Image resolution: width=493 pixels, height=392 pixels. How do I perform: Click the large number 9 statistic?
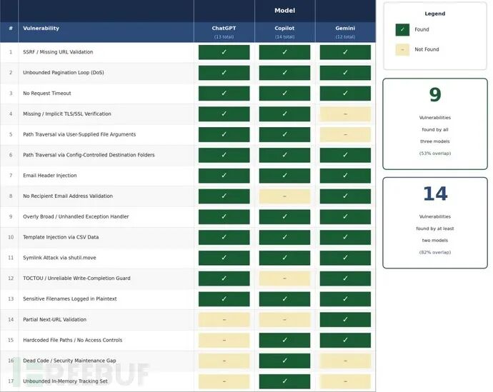coord(435,94)
